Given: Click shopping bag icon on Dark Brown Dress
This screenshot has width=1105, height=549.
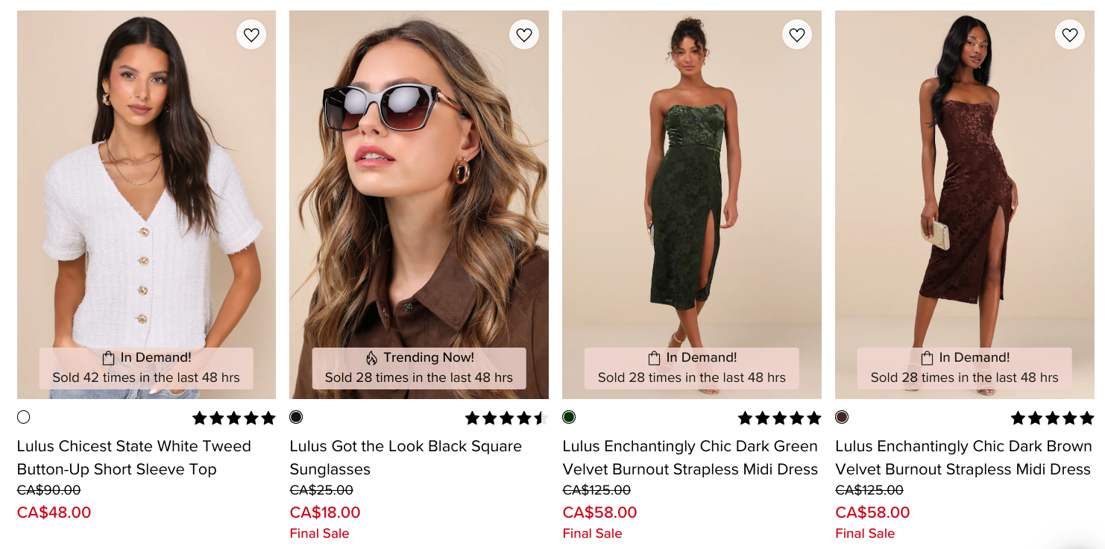Looking at the screenshot, I should 928,358.
